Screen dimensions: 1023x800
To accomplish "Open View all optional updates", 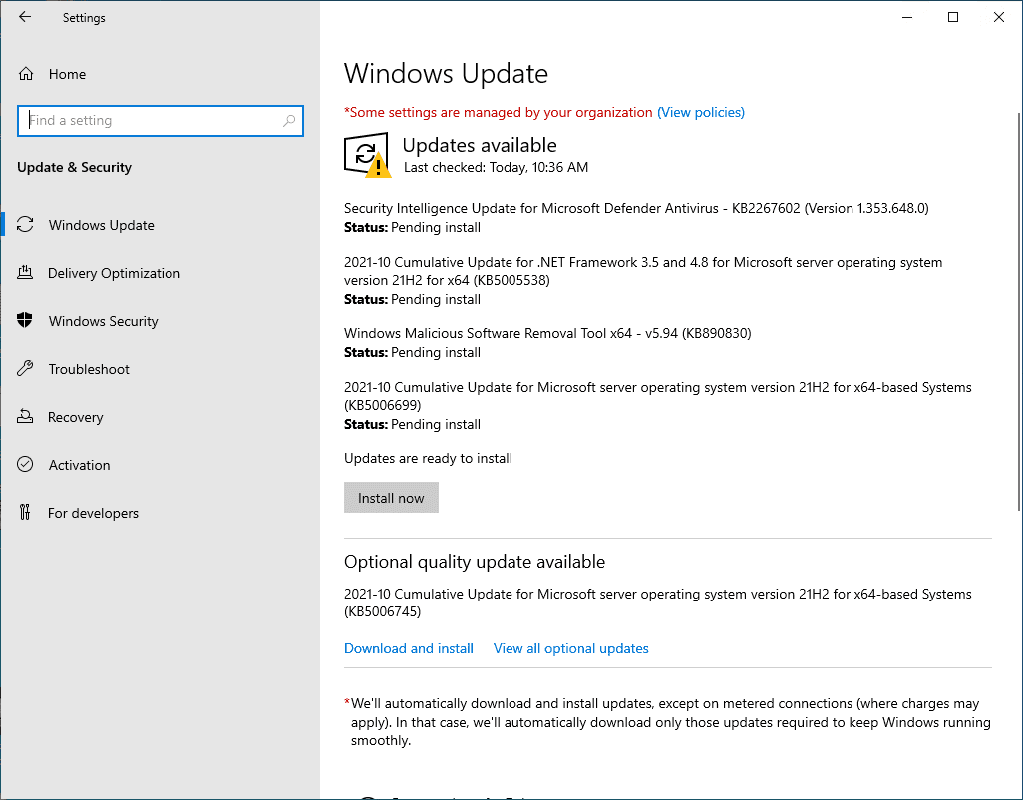I will (570, 648).
